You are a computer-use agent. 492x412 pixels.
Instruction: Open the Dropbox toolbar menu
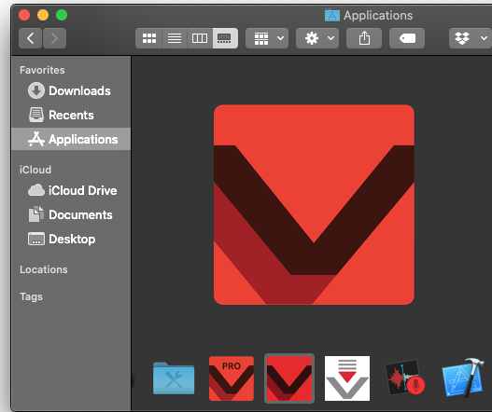471,38
